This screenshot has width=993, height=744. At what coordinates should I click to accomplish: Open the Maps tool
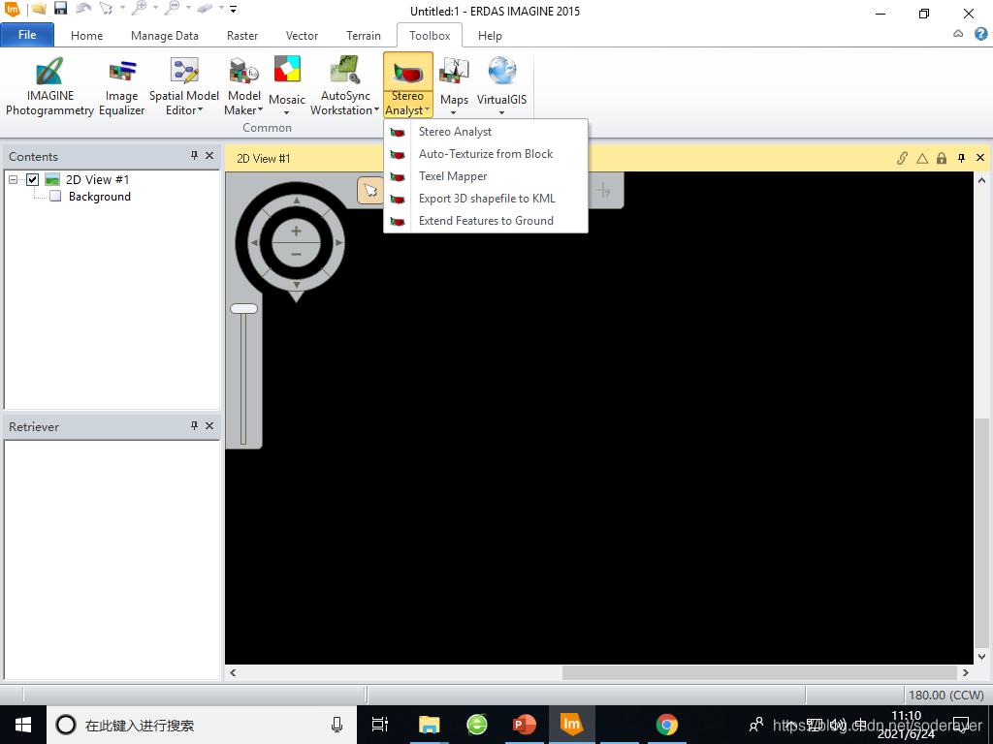(454, 86)
